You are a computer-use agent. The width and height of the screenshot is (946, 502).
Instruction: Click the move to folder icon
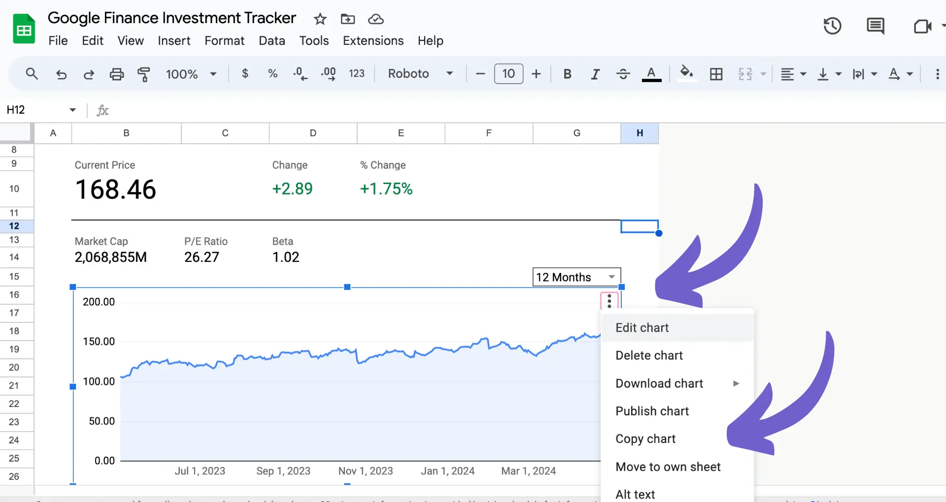tap(348, 19)
